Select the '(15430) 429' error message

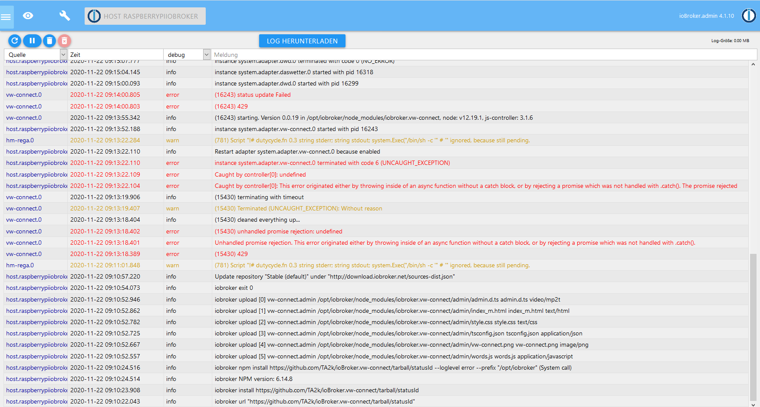(x=231, y=254)
